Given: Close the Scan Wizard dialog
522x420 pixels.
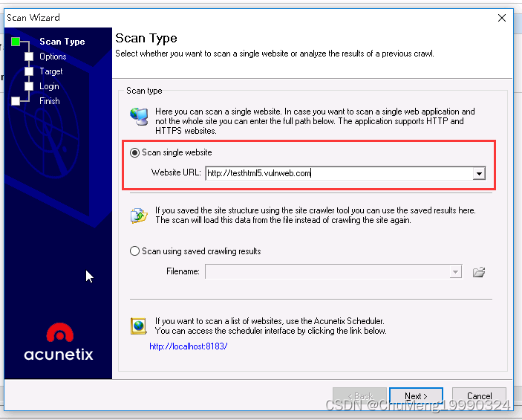Looking at the screenshot, I should [502, 18].
